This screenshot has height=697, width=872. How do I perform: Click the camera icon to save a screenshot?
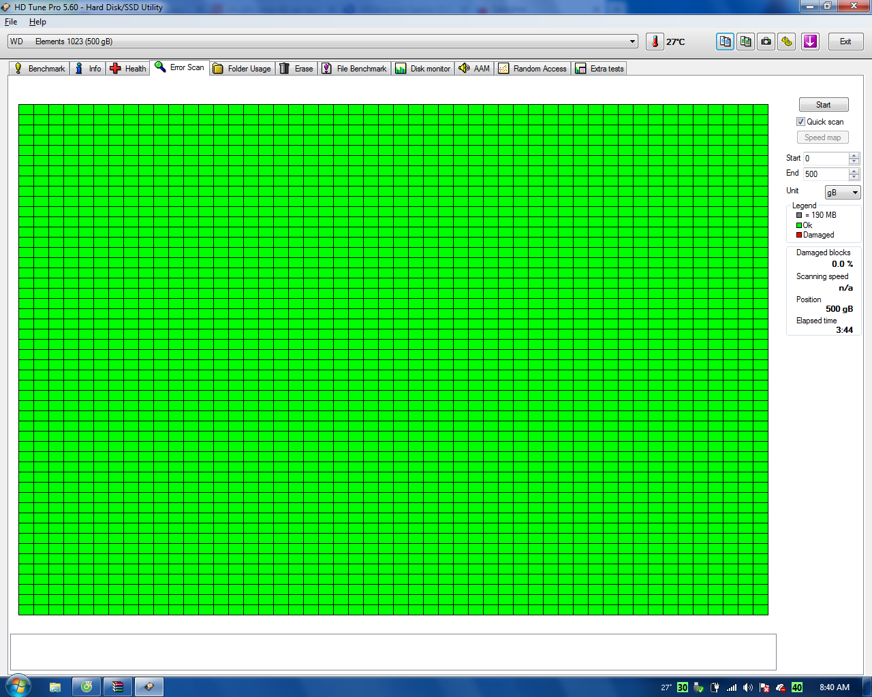click(x=765, y=42)
